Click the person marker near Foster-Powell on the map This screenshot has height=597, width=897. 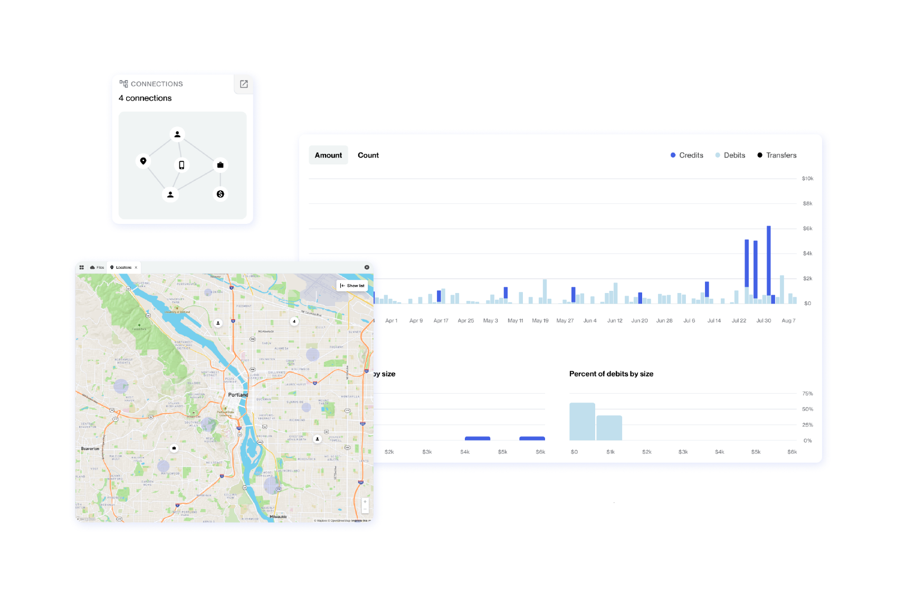[317, 438]
